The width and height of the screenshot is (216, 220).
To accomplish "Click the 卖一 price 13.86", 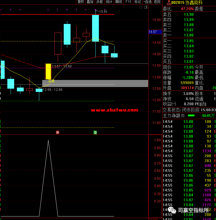I will point(189,35).
